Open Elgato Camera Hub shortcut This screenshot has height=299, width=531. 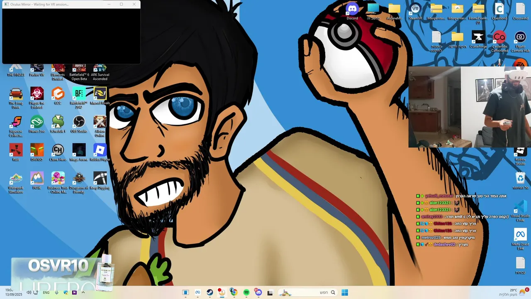[520, 42]
